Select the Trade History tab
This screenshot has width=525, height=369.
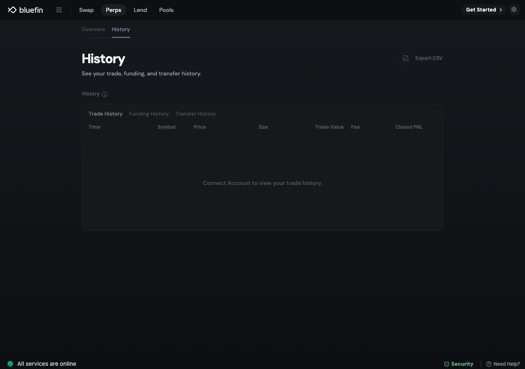(x=105, y=114)
